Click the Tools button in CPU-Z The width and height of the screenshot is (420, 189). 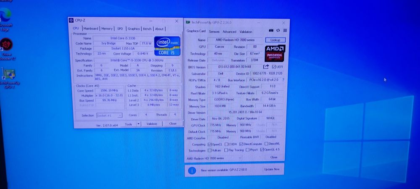coord(129,124)
